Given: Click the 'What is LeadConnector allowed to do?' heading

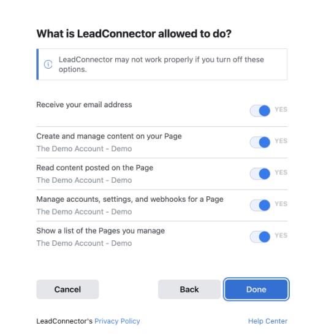Looking at the screenshot, I should (x=134, y=34).
